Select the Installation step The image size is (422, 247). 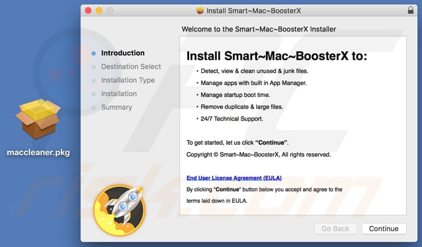click(119, 94)
